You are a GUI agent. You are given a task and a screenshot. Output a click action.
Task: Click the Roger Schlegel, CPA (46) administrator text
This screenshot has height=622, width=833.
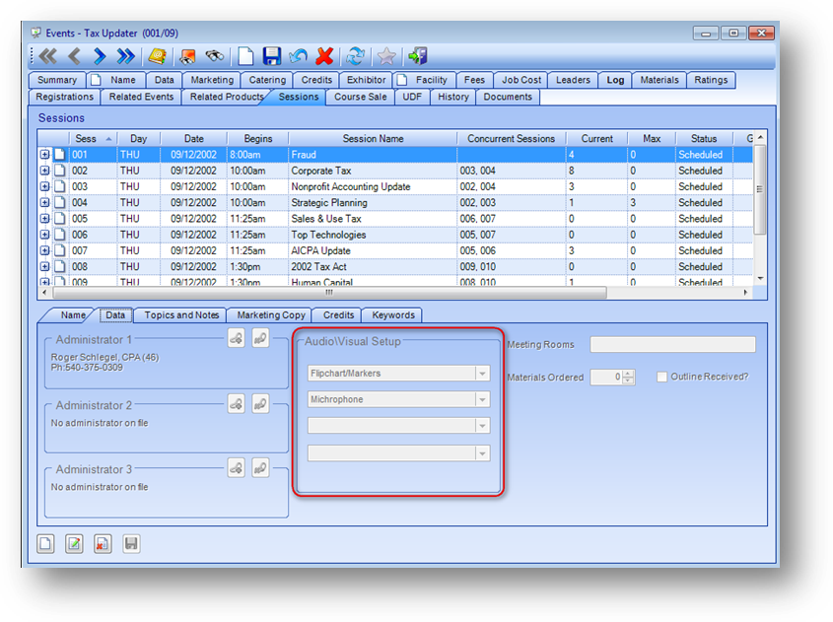point(104,357)
